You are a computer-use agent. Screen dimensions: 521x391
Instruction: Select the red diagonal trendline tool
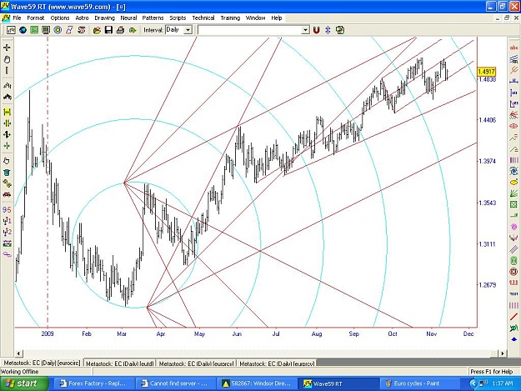point(513,317)
